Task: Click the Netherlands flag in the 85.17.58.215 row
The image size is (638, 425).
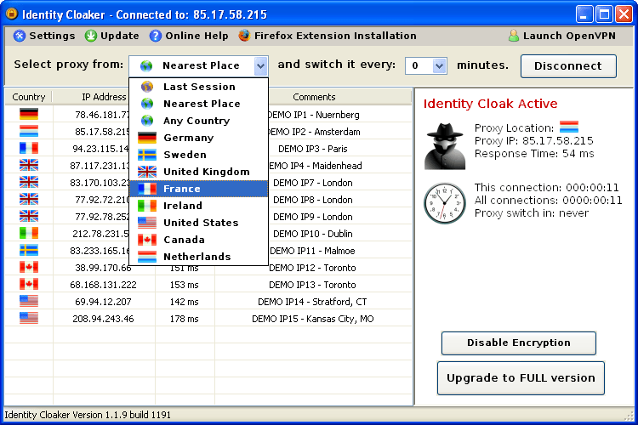Action: pos(29,132)
